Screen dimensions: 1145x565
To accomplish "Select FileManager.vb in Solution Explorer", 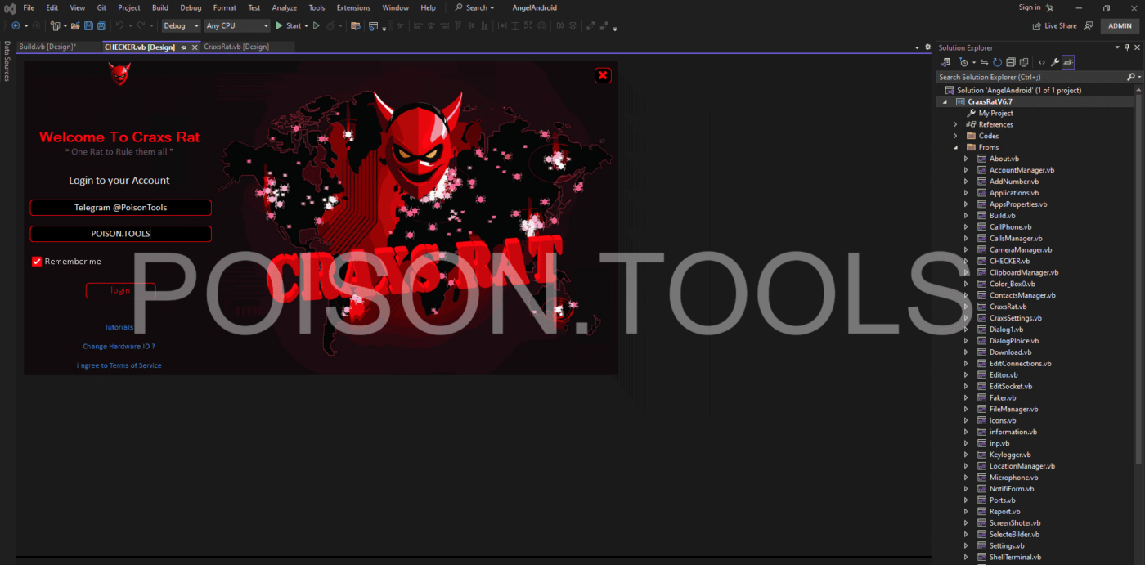I will click(x=1013, y=409).
